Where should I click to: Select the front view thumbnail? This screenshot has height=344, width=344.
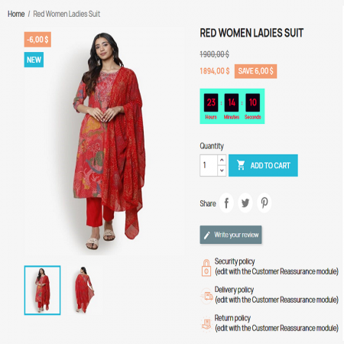[42, 290]
